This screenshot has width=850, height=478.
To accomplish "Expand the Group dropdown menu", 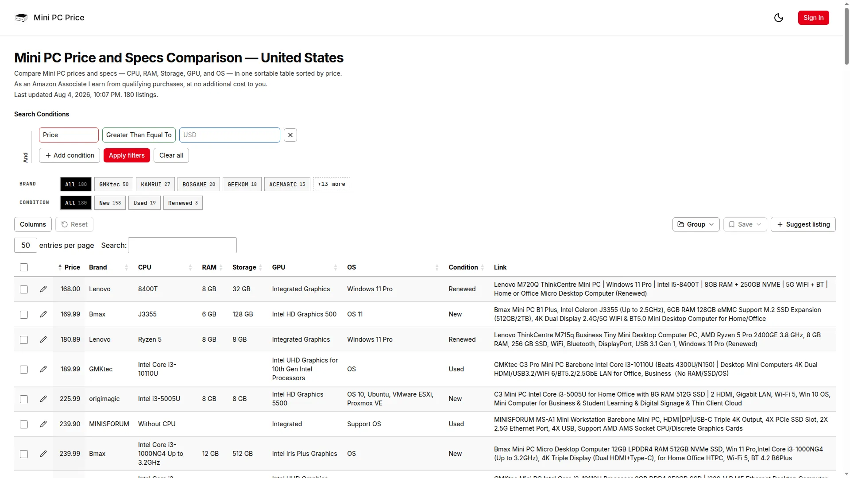I will tap(696, 224).
